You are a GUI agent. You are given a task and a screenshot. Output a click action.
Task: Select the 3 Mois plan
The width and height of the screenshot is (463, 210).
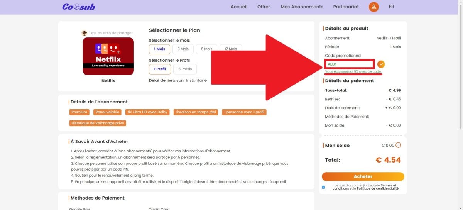pyautogui.click(x=183, y=49)
